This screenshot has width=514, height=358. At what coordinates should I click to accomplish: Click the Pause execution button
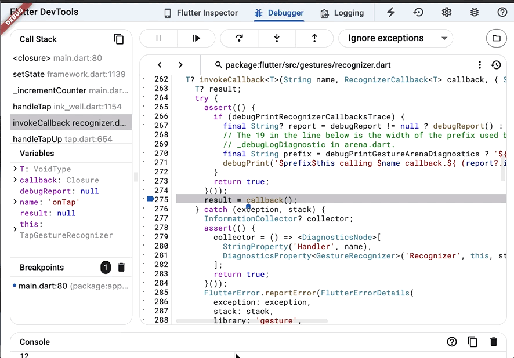point(158,38)
